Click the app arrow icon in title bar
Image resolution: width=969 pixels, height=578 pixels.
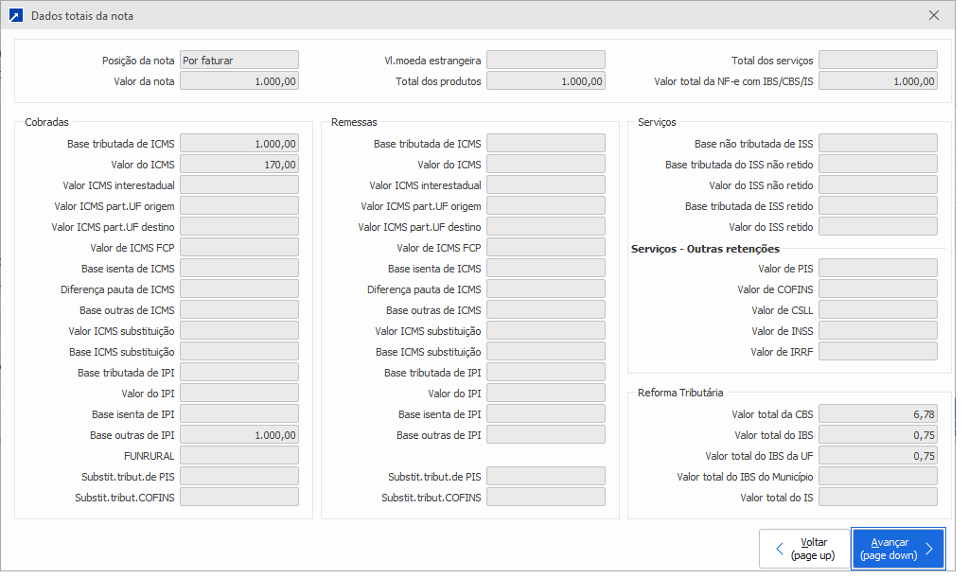coord(15,15)
